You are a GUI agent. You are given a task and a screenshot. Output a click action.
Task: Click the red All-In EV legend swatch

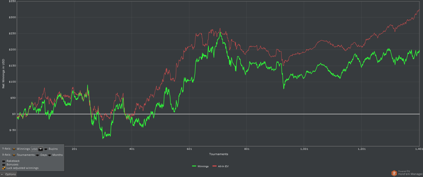point(215,166)
